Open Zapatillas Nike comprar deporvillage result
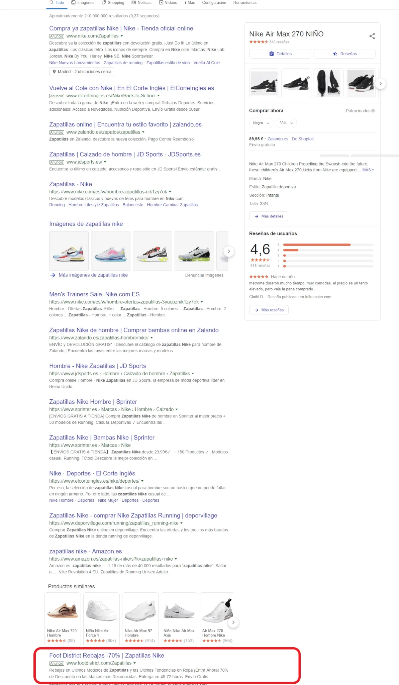Image resolution: width=399 pixels, height=685 pixels. pyautogui.click(x=133, y=515)
